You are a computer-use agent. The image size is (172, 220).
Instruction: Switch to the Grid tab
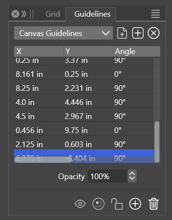click(53, 14)
